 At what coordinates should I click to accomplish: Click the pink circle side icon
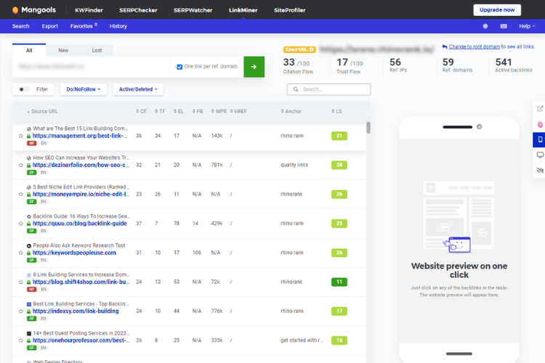(x=540, y=124)
